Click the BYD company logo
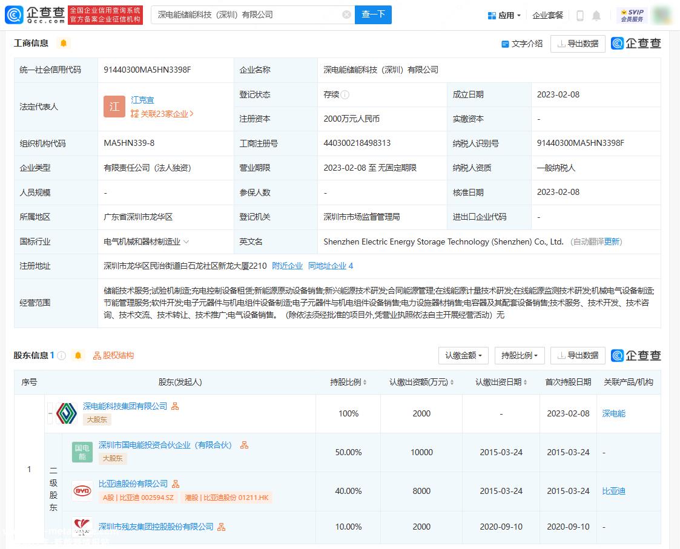The image size is (680, 549). [82, 491]
